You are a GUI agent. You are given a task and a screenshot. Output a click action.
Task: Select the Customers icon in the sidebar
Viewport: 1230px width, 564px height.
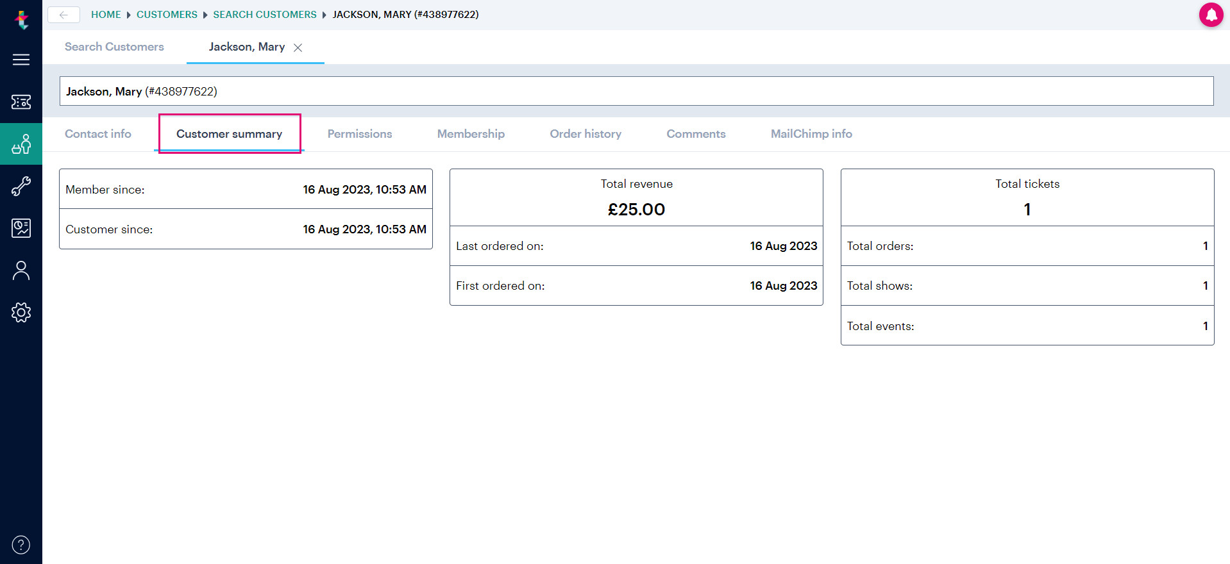[21, 144]
